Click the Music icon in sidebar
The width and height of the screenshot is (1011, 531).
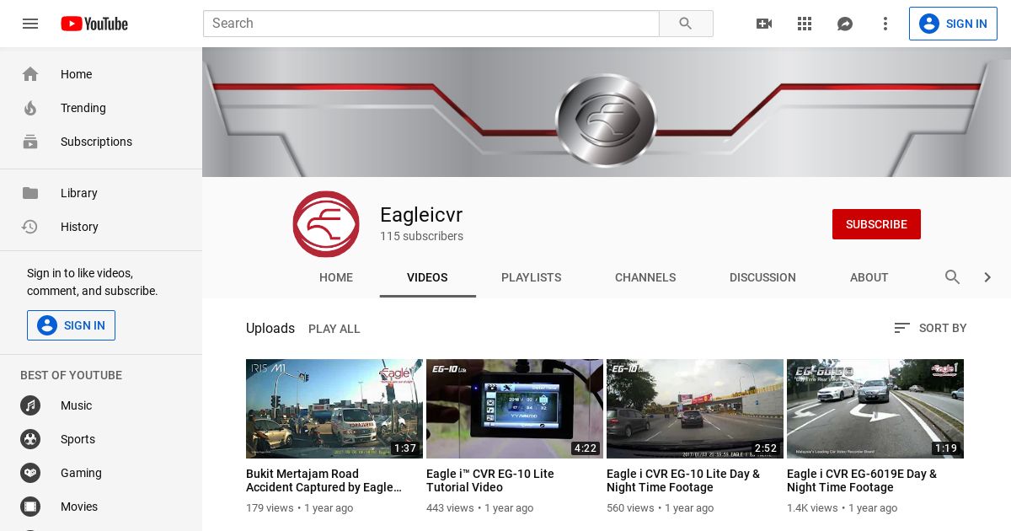click(x=30, y=405)
